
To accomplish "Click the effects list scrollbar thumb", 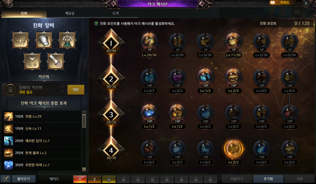I will pyautogui.click(x=84, y=121).
